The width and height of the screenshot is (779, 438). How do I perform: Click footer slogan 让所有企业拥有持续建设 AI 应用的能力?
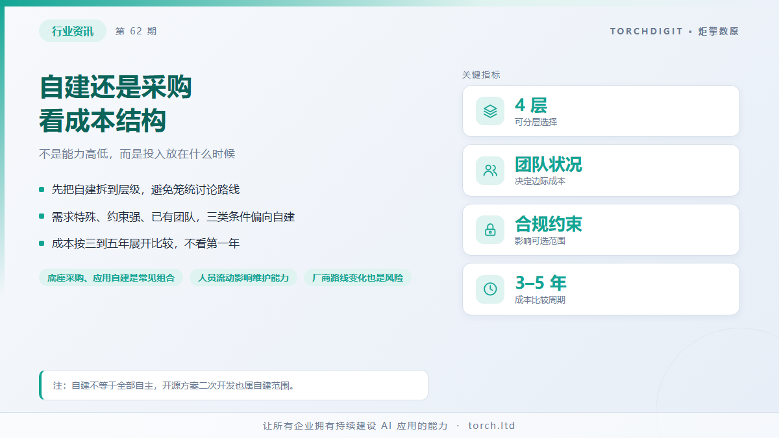[355, 426]
